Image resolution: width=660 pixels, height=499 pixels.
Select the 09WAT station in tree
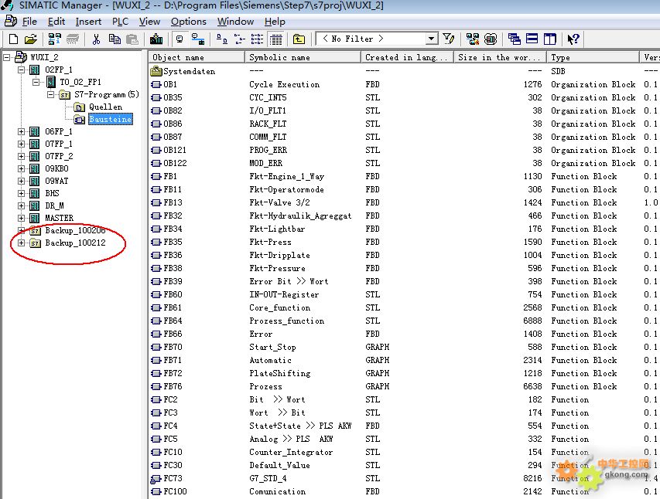[56, 182]
